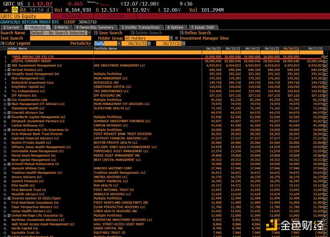Screen dimensions: 330x237
Task: Click the 06/16/22 column header
Action: pos(291,48)
